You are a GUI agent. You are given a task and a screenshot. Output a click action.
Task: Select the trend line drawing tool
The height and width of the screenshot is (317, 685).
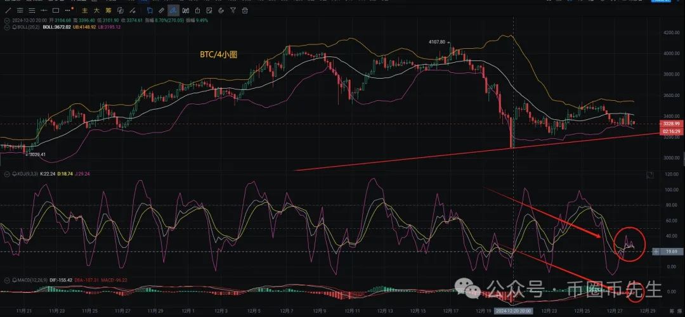pyautogui.click(x=8, y=10)
